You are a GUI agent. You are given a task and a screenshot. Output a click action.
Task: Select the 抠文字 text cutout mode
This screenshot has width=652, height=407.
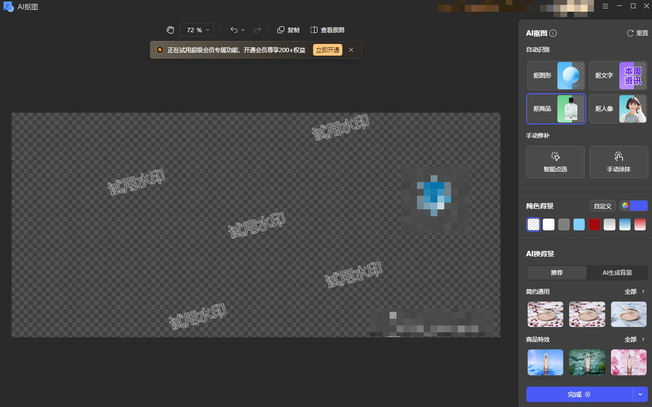tap(618, 76)
